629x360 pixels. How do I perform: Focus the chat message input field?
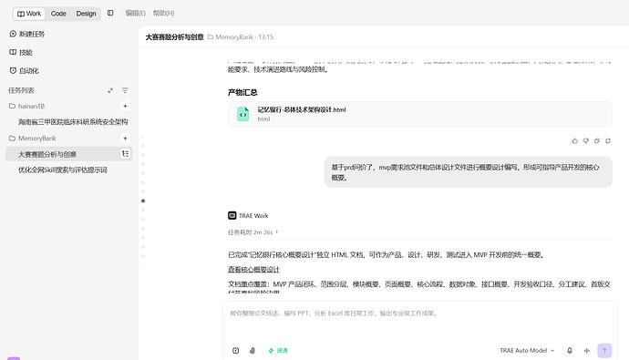(x=420, y=314)
